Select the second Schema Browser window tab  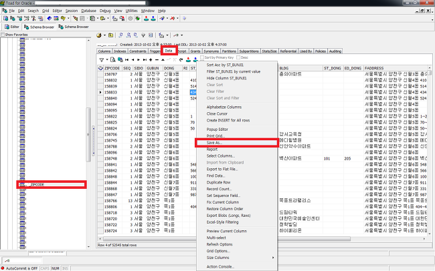(x=74, y=27)
